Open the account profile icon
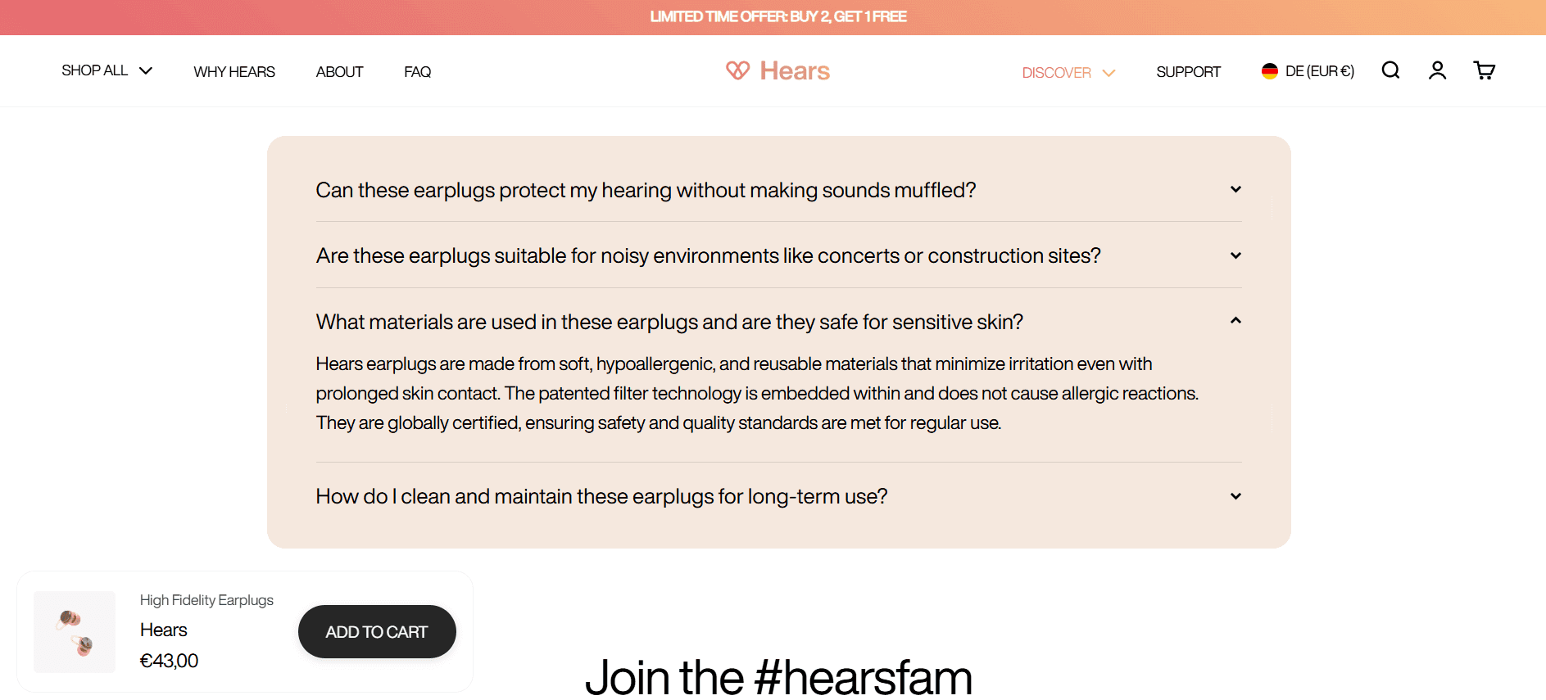This screenshot has width=1546, height=700. point(1437,70)
